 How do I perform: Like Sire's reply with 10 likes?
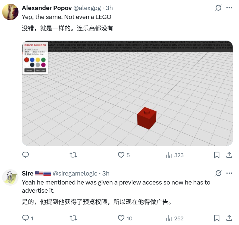(x=125, y=218)
